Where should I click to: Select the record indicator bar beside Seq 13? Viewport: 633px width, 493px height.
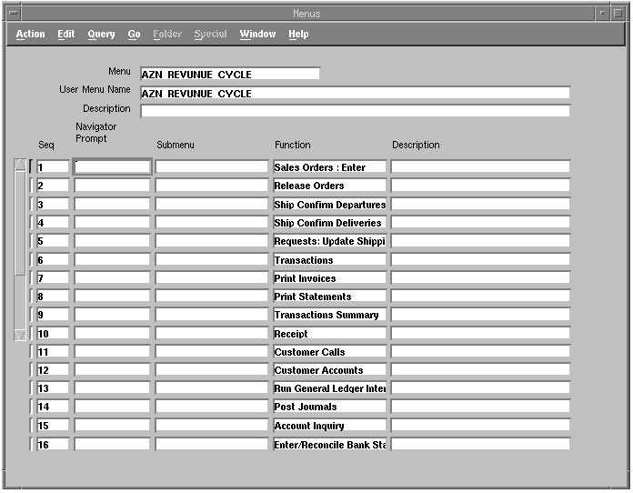(x=32, y=388)
